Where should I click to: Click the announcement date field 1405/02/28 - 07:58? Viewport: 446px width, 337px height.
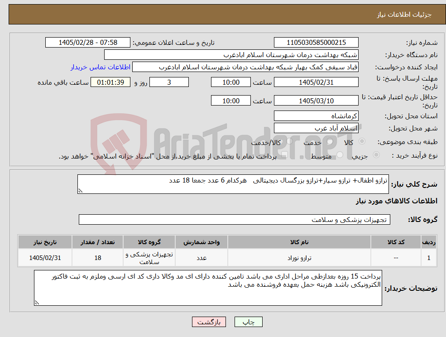[87, 43]
